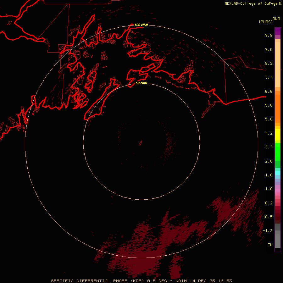Click the 16:53 timestamp
283x283 pixels.
[225, 281]
